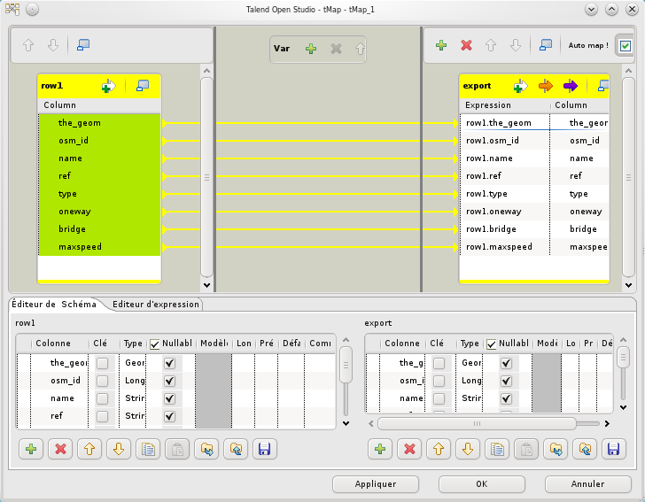Click green plus to add output table
This screenshot has height=502, width=645.
tap(440, 45)
